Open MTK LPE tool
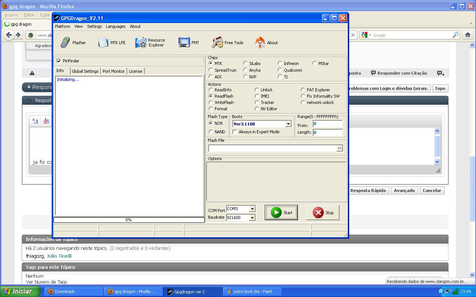 (112, 43)
